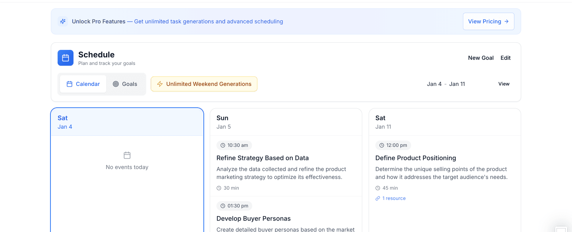
Task: Click Unlimited Weekend Generations badge
Action: [204, 84]
